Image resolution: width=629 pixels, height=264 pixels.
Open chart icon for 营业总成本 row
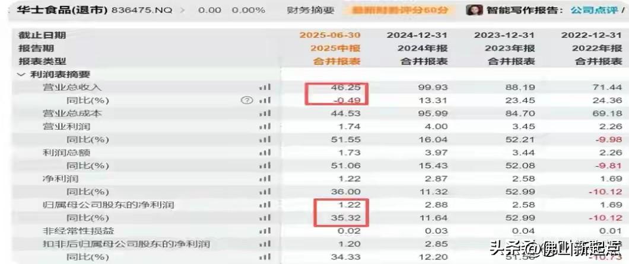265,114
